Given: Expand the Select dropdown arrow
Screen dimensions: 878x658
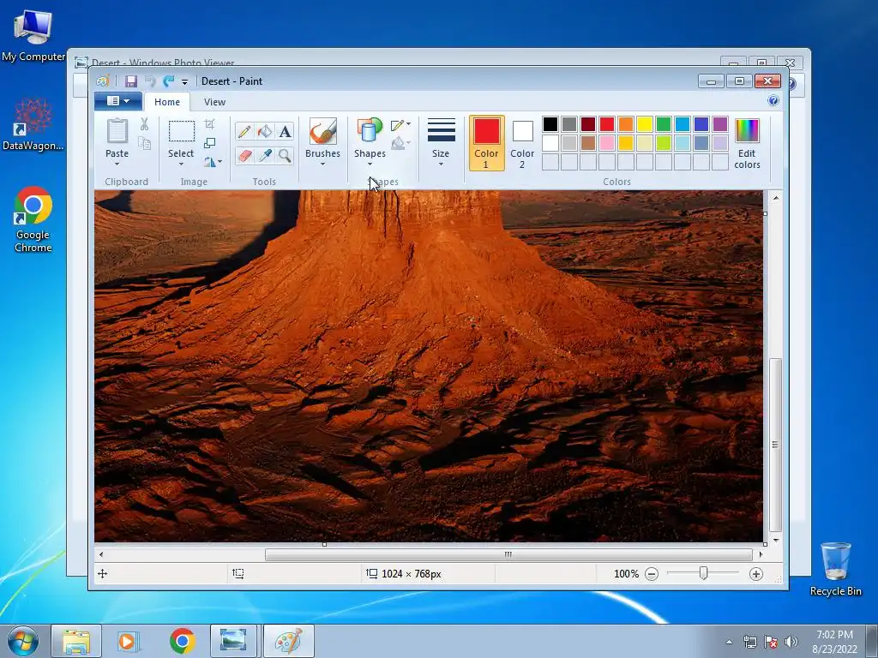Looking at the screenshot, I should tap(181, 164).
